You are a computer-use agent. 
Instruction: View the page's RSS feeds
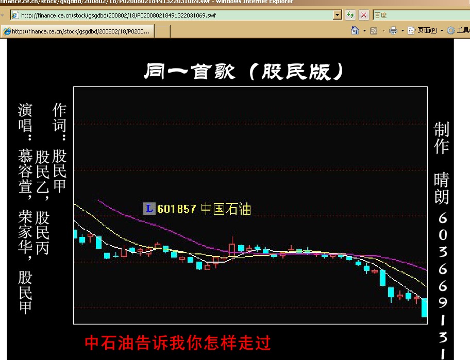(x=373, y=30)
